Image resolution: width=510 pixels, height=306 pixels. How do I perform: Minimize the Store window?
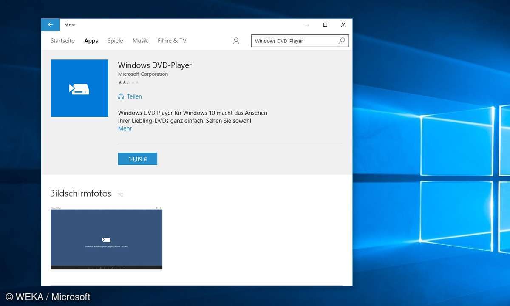tap(307, 25)
